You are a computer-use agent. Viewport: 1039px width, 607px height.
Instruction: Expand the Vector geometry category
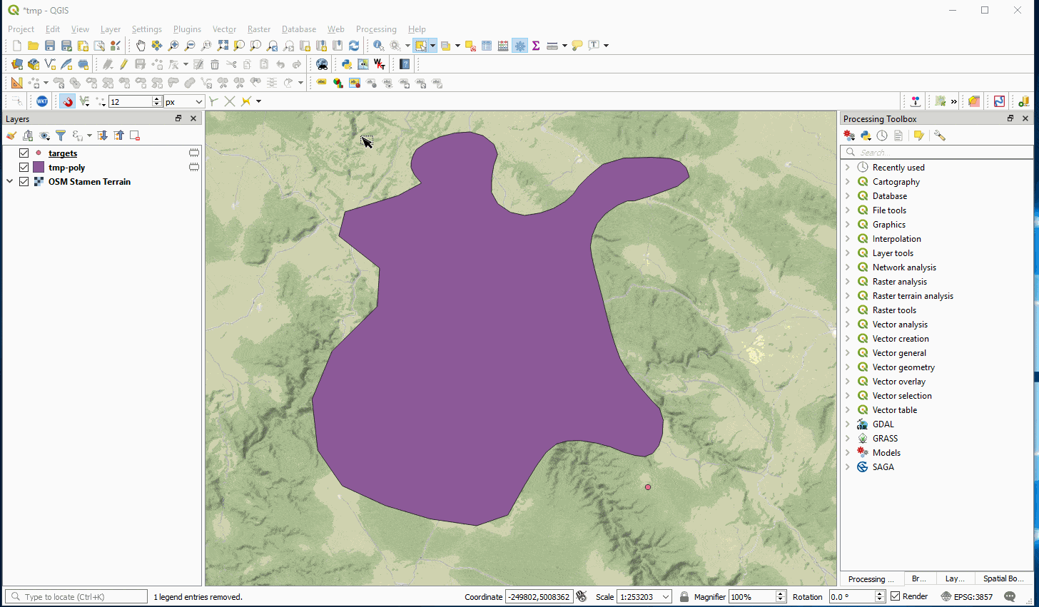tap(848, 367)
